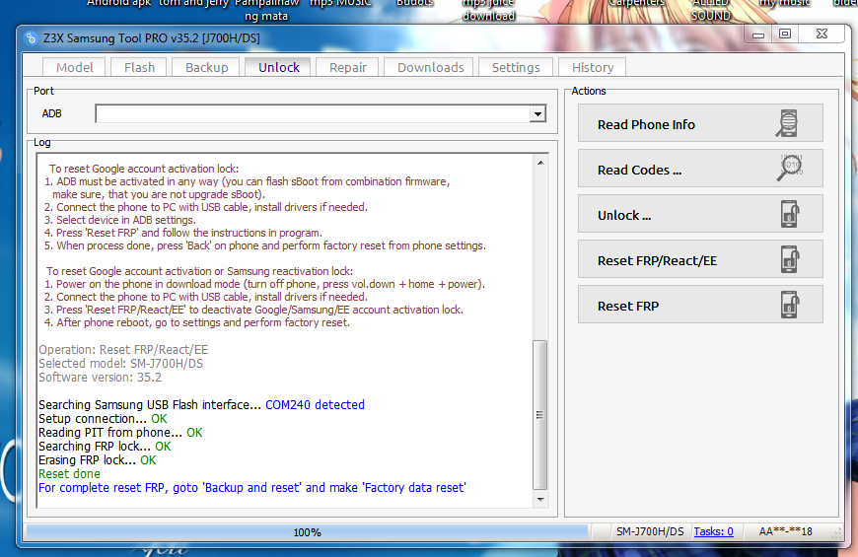Click the Read Codes button
Image resolution: width=858 pixels, height=557 pixels.
click(x=700, y=169)
